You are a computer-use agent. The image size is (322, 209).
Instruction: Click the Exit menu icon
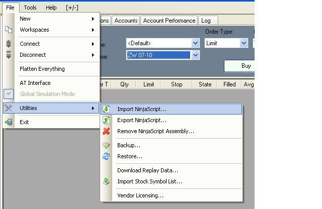[9, 122]
